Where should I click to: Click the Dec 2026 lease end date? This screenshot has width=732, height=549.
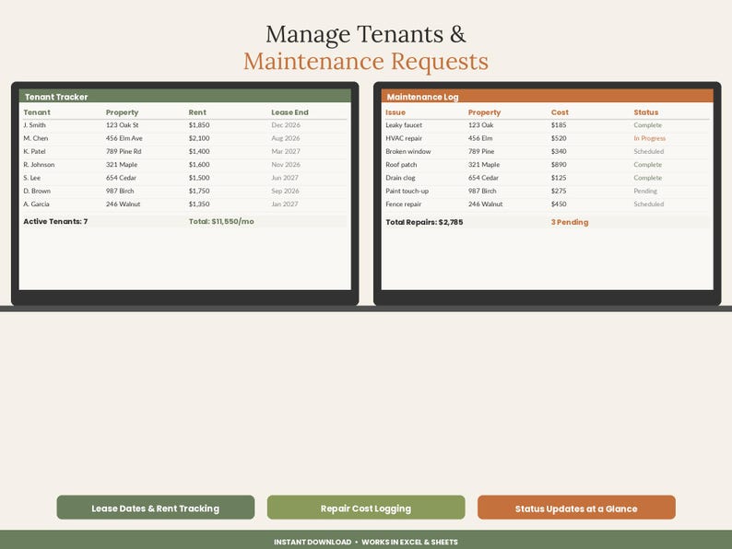coord(286,125)
